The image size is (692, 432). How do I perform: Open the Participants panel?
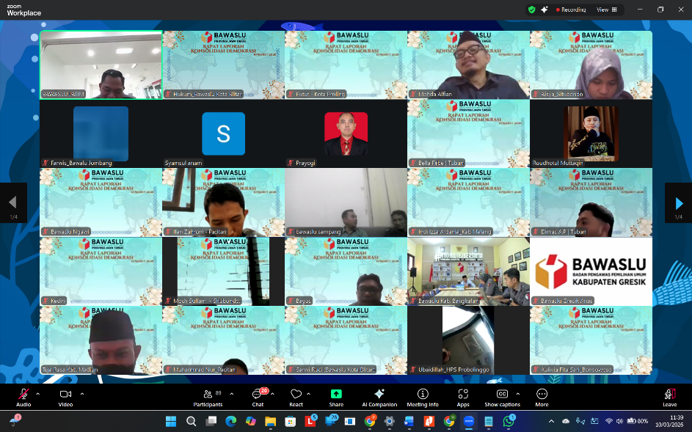point(208,397)
